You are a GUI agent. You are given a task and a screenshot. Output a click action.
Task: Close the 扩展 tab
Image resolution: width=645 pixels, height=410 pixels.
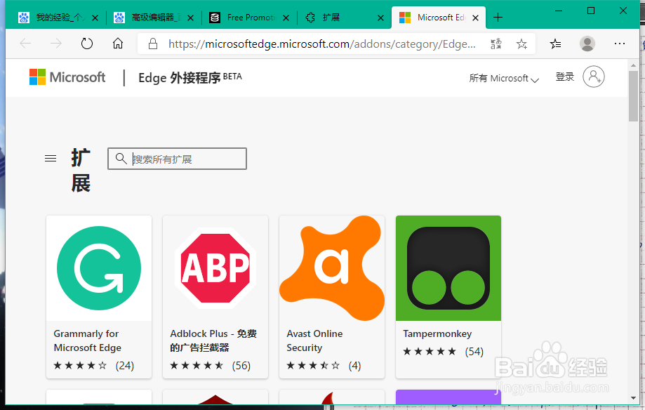tap(381, 18)
